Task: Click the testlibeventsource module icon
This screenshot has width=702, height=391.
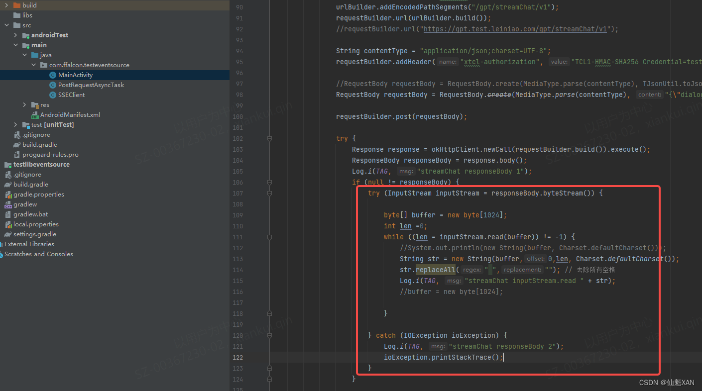Action: tap(8, 165)
